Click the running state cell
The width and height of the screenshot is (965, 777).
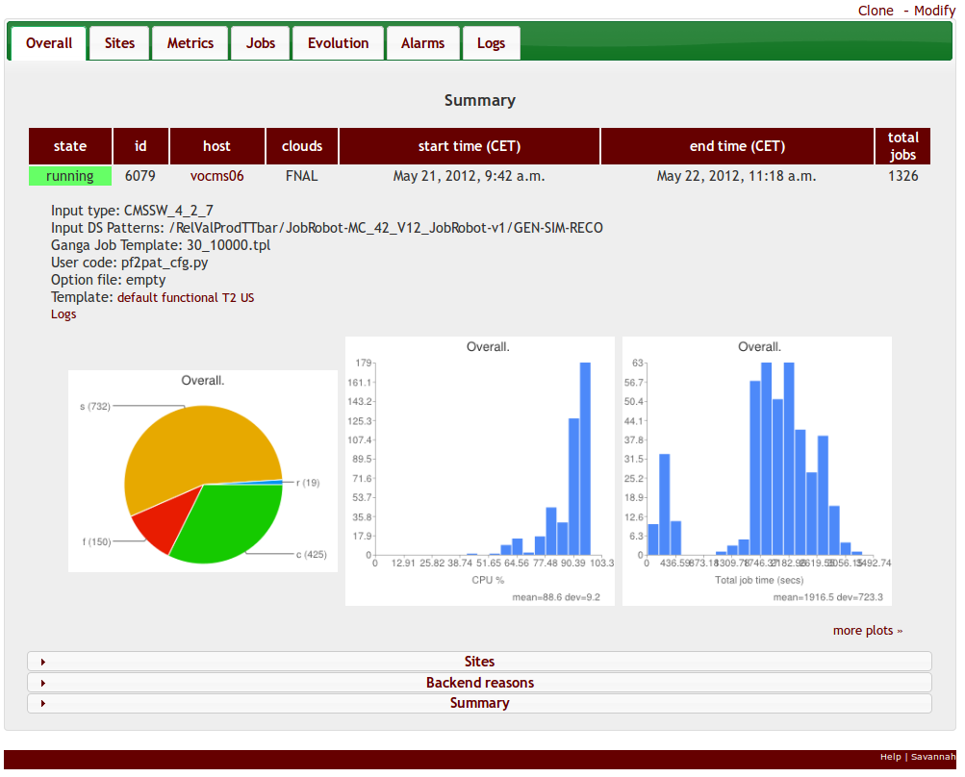tap(70, 176)
